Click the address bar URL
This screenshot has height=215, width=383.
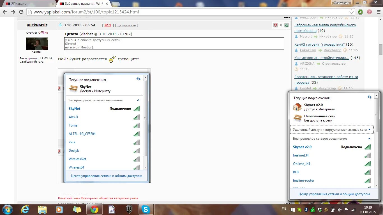[86, 12]
